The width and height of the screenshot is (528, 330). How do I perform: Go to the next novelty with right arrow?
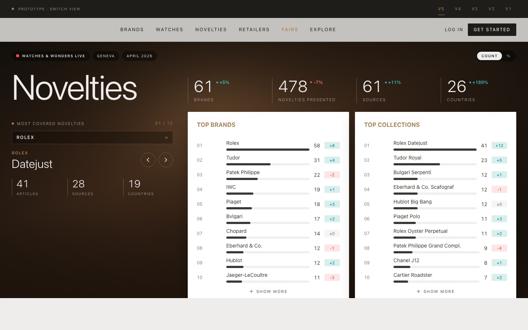pyautogui.click(x=166, y=160)
